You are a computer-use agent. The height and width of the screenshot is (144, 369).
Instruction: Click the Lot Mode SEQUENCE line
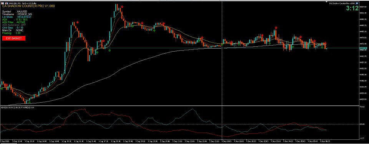(17, 17)
